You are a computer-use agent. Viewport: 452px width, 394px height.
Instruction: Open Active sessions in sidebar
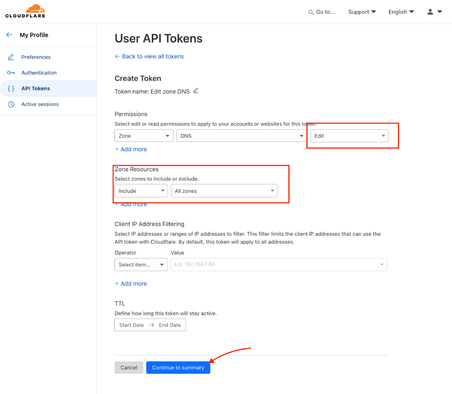(40, 104)
